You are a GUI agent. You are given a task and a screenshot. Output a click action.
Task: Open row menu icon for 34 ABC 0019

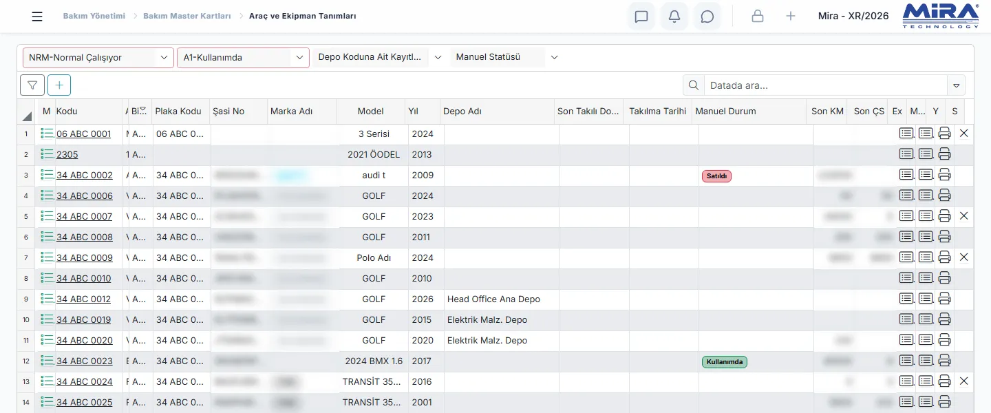pos(47,319)
